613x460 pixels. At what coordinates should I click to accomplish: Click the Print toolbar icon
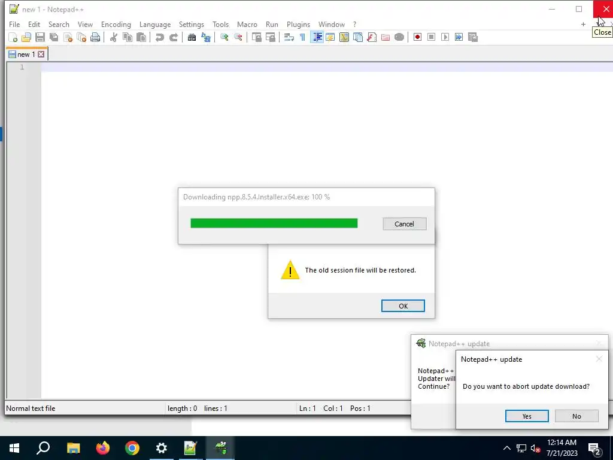[95, 37]
